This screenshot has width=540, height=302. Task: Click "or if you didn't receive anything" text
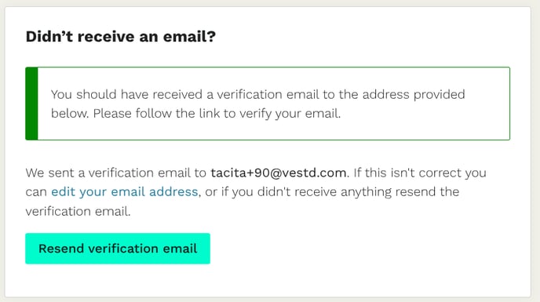298,192
